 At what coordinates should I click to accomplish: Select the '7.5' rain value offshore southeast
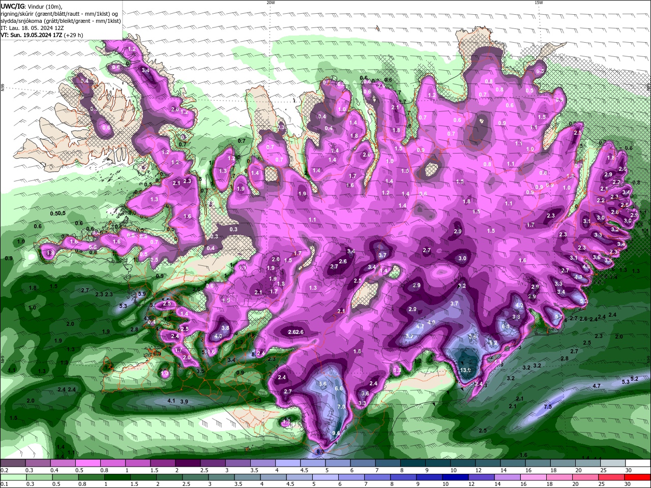click(548, 407)
